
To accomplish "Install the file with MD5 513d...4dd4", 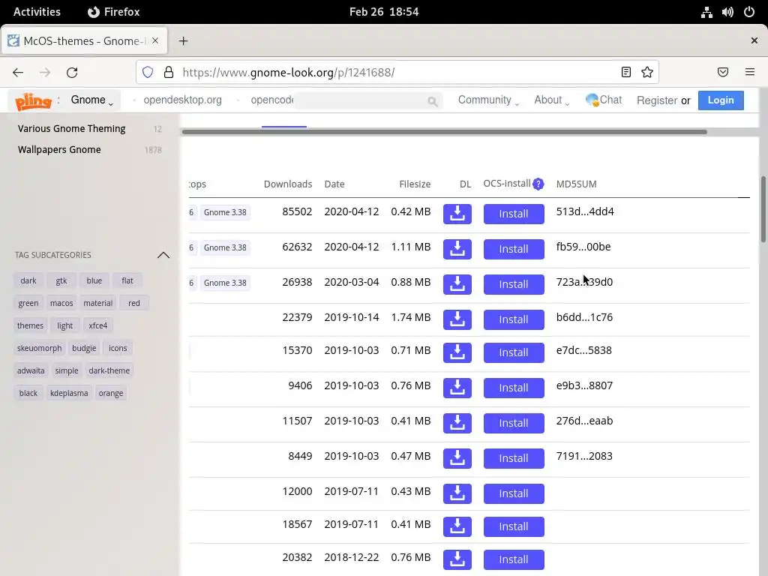I will [x=513, y=214].
